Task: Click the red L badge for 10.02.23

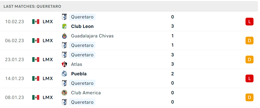Action: [x=249, y=21]
